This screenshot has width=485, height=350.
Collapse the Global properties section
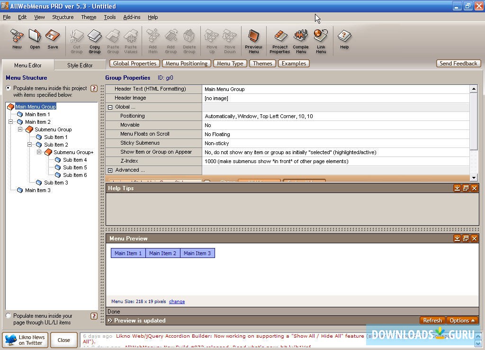pyautogui.click(x=109, y=107)
